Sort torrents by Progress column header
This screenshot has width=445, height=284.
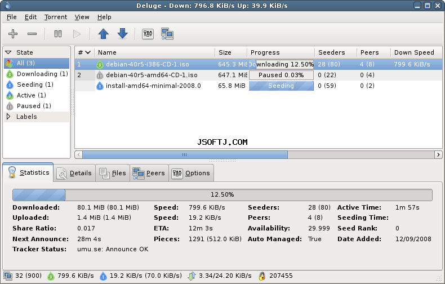(281, 52)
